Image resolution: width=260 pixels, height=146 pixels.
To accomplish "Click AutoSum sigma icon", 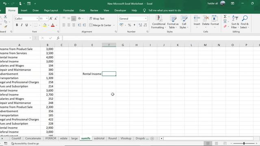I will [x=225, y=17].
